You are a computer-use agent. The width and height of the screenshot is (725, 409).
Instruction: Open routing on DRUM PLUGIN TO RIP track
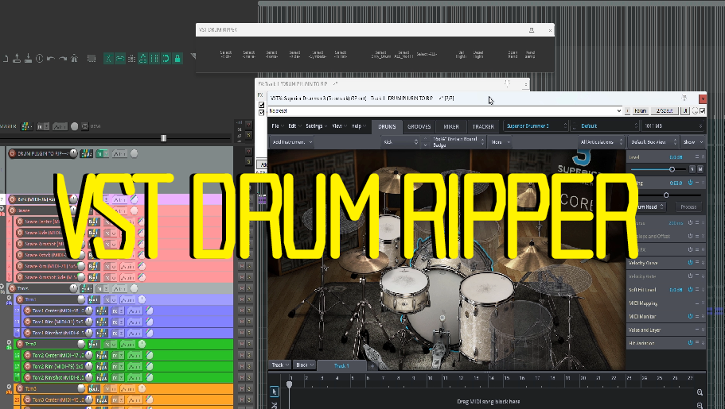[x=87, y=154]
